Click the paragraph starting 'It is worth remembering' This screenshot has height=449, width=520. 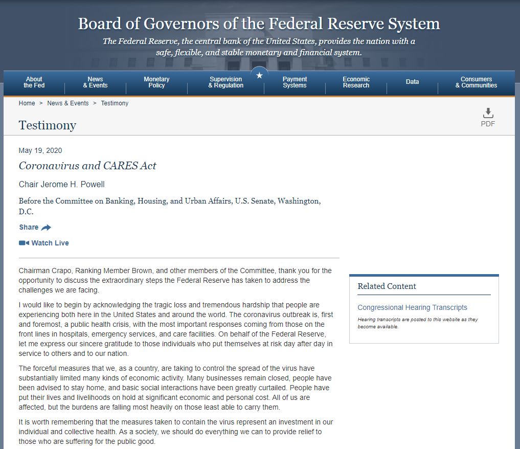coord(176,432)
